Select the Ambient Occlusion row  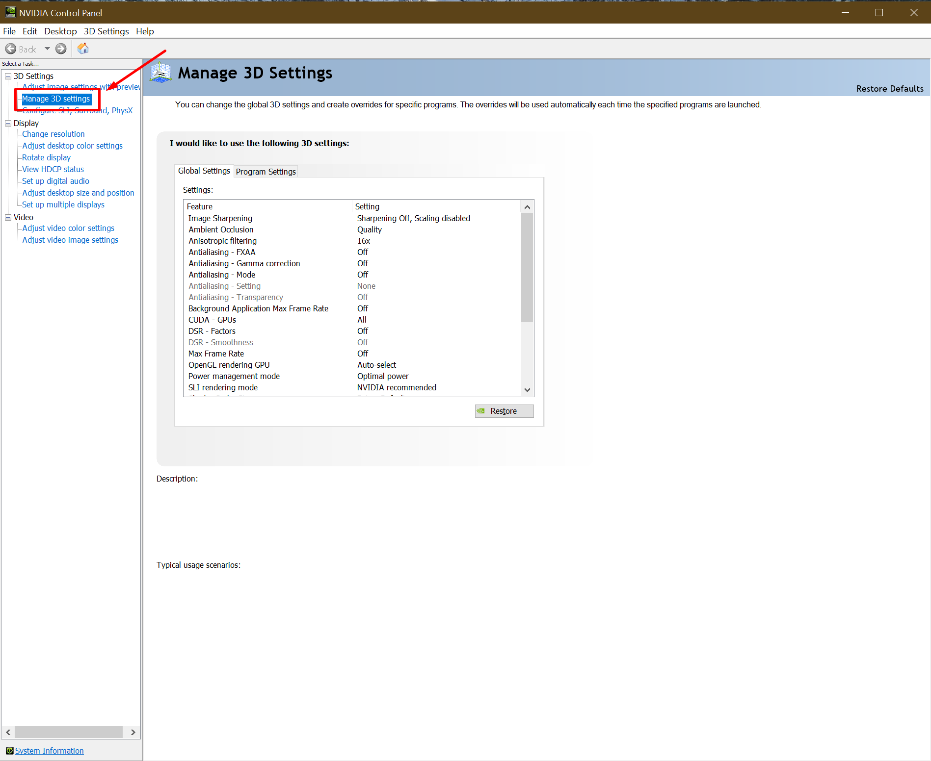[352, 229]
